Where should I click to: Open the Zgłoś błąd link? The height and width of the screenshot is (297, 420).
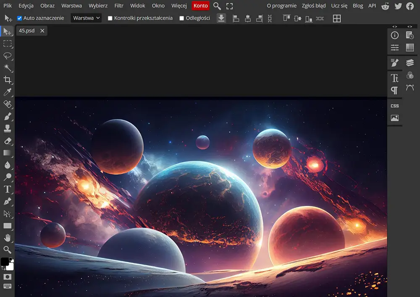click(314, 5)
